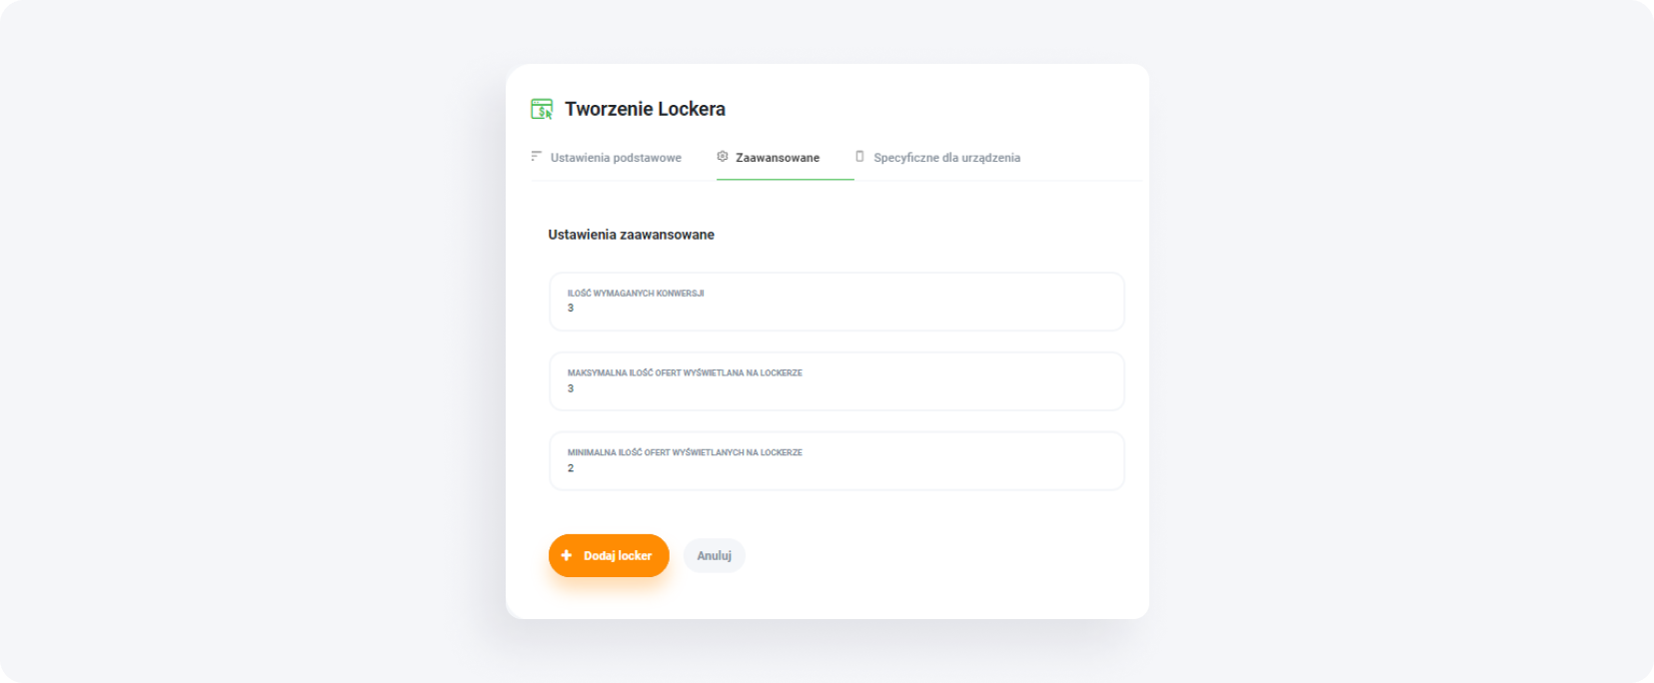
Task: Click the value 2 in the minimum offers field
Action: tap(571, 467)
